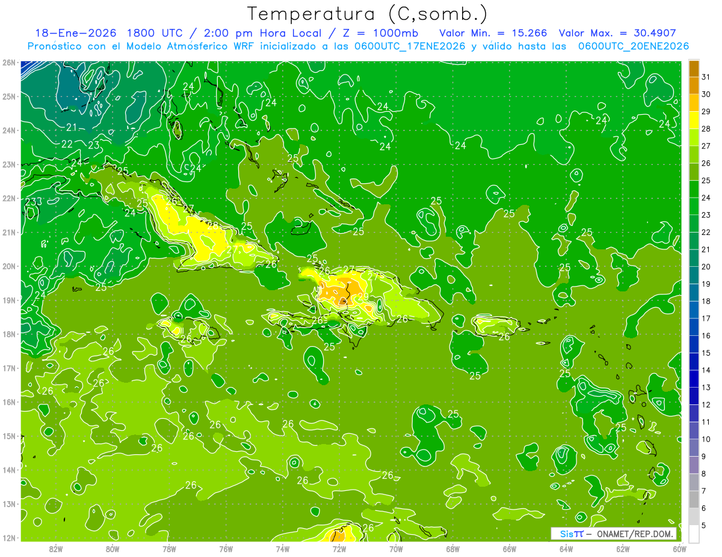Click the "82W" longitude axis label
722x557 pixels.
point(56,549)
